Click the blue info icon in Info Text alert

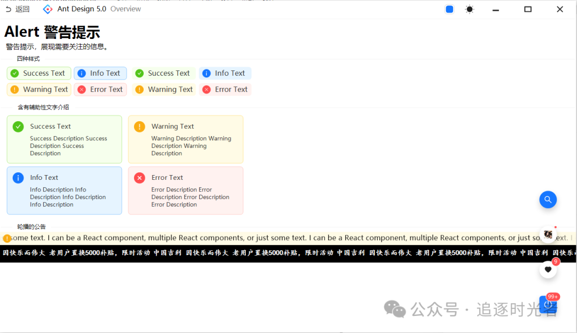pos(18,178)
